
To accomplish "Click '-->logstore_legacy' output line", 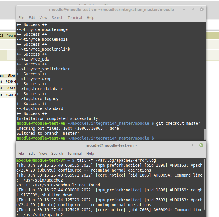I will 38,99.
